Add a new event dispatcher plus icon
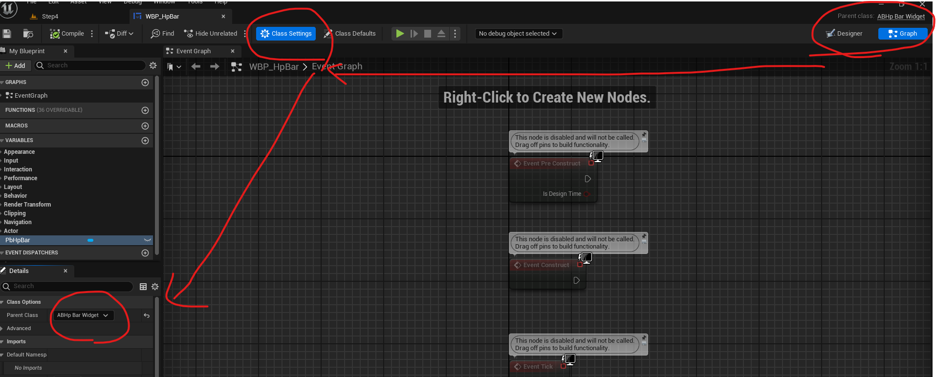 tap(145, 253)
